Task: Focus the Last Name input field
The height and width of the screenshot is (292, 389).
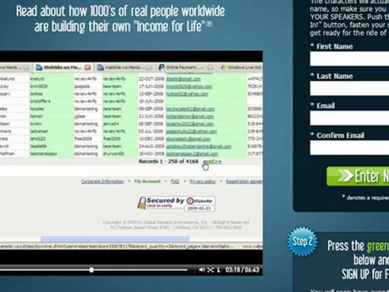Action: click(349, 88)
